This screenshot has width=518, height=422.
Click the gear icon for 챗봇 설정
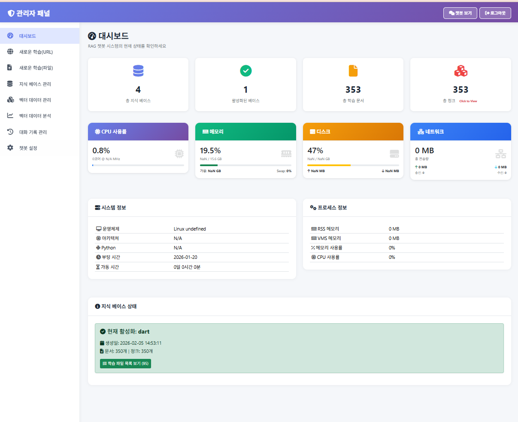pos(10,148)
